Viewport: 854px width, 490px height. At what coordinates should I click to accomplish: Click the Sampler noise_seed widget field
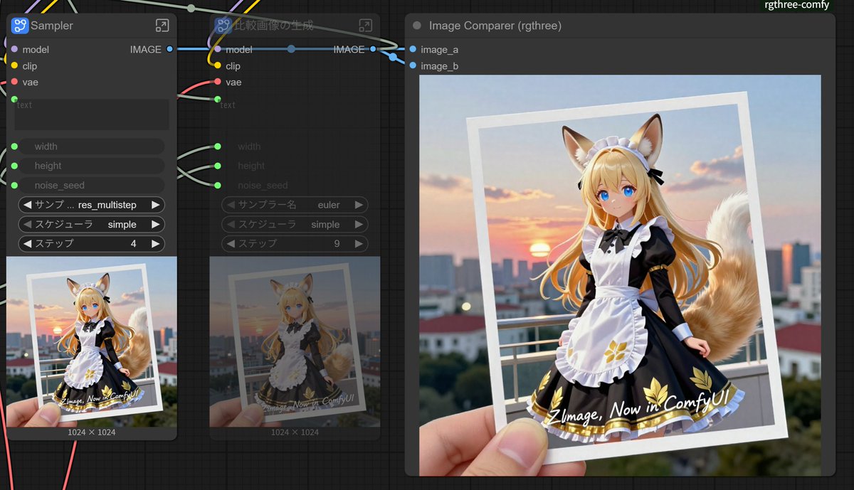point(92,186)
